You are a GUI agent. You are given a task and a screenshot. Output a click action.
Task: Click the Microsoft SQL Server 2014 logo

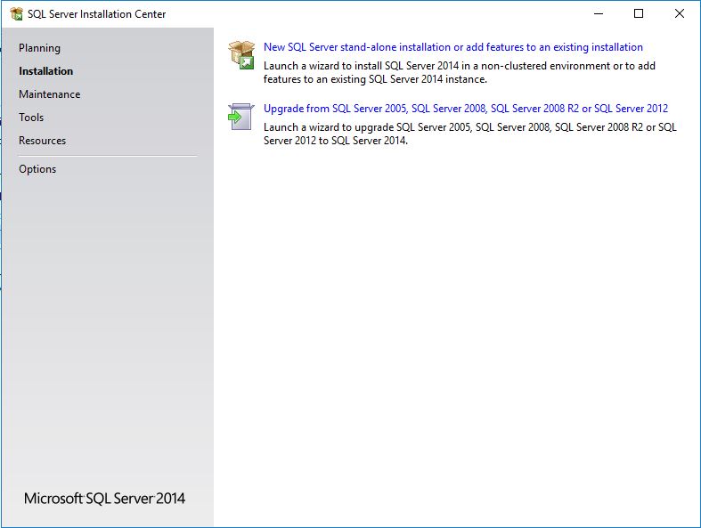click(x=104, y=499)
